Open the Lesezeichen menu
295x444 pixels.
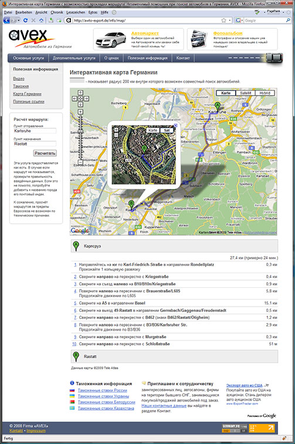click(x=76, y=12)
